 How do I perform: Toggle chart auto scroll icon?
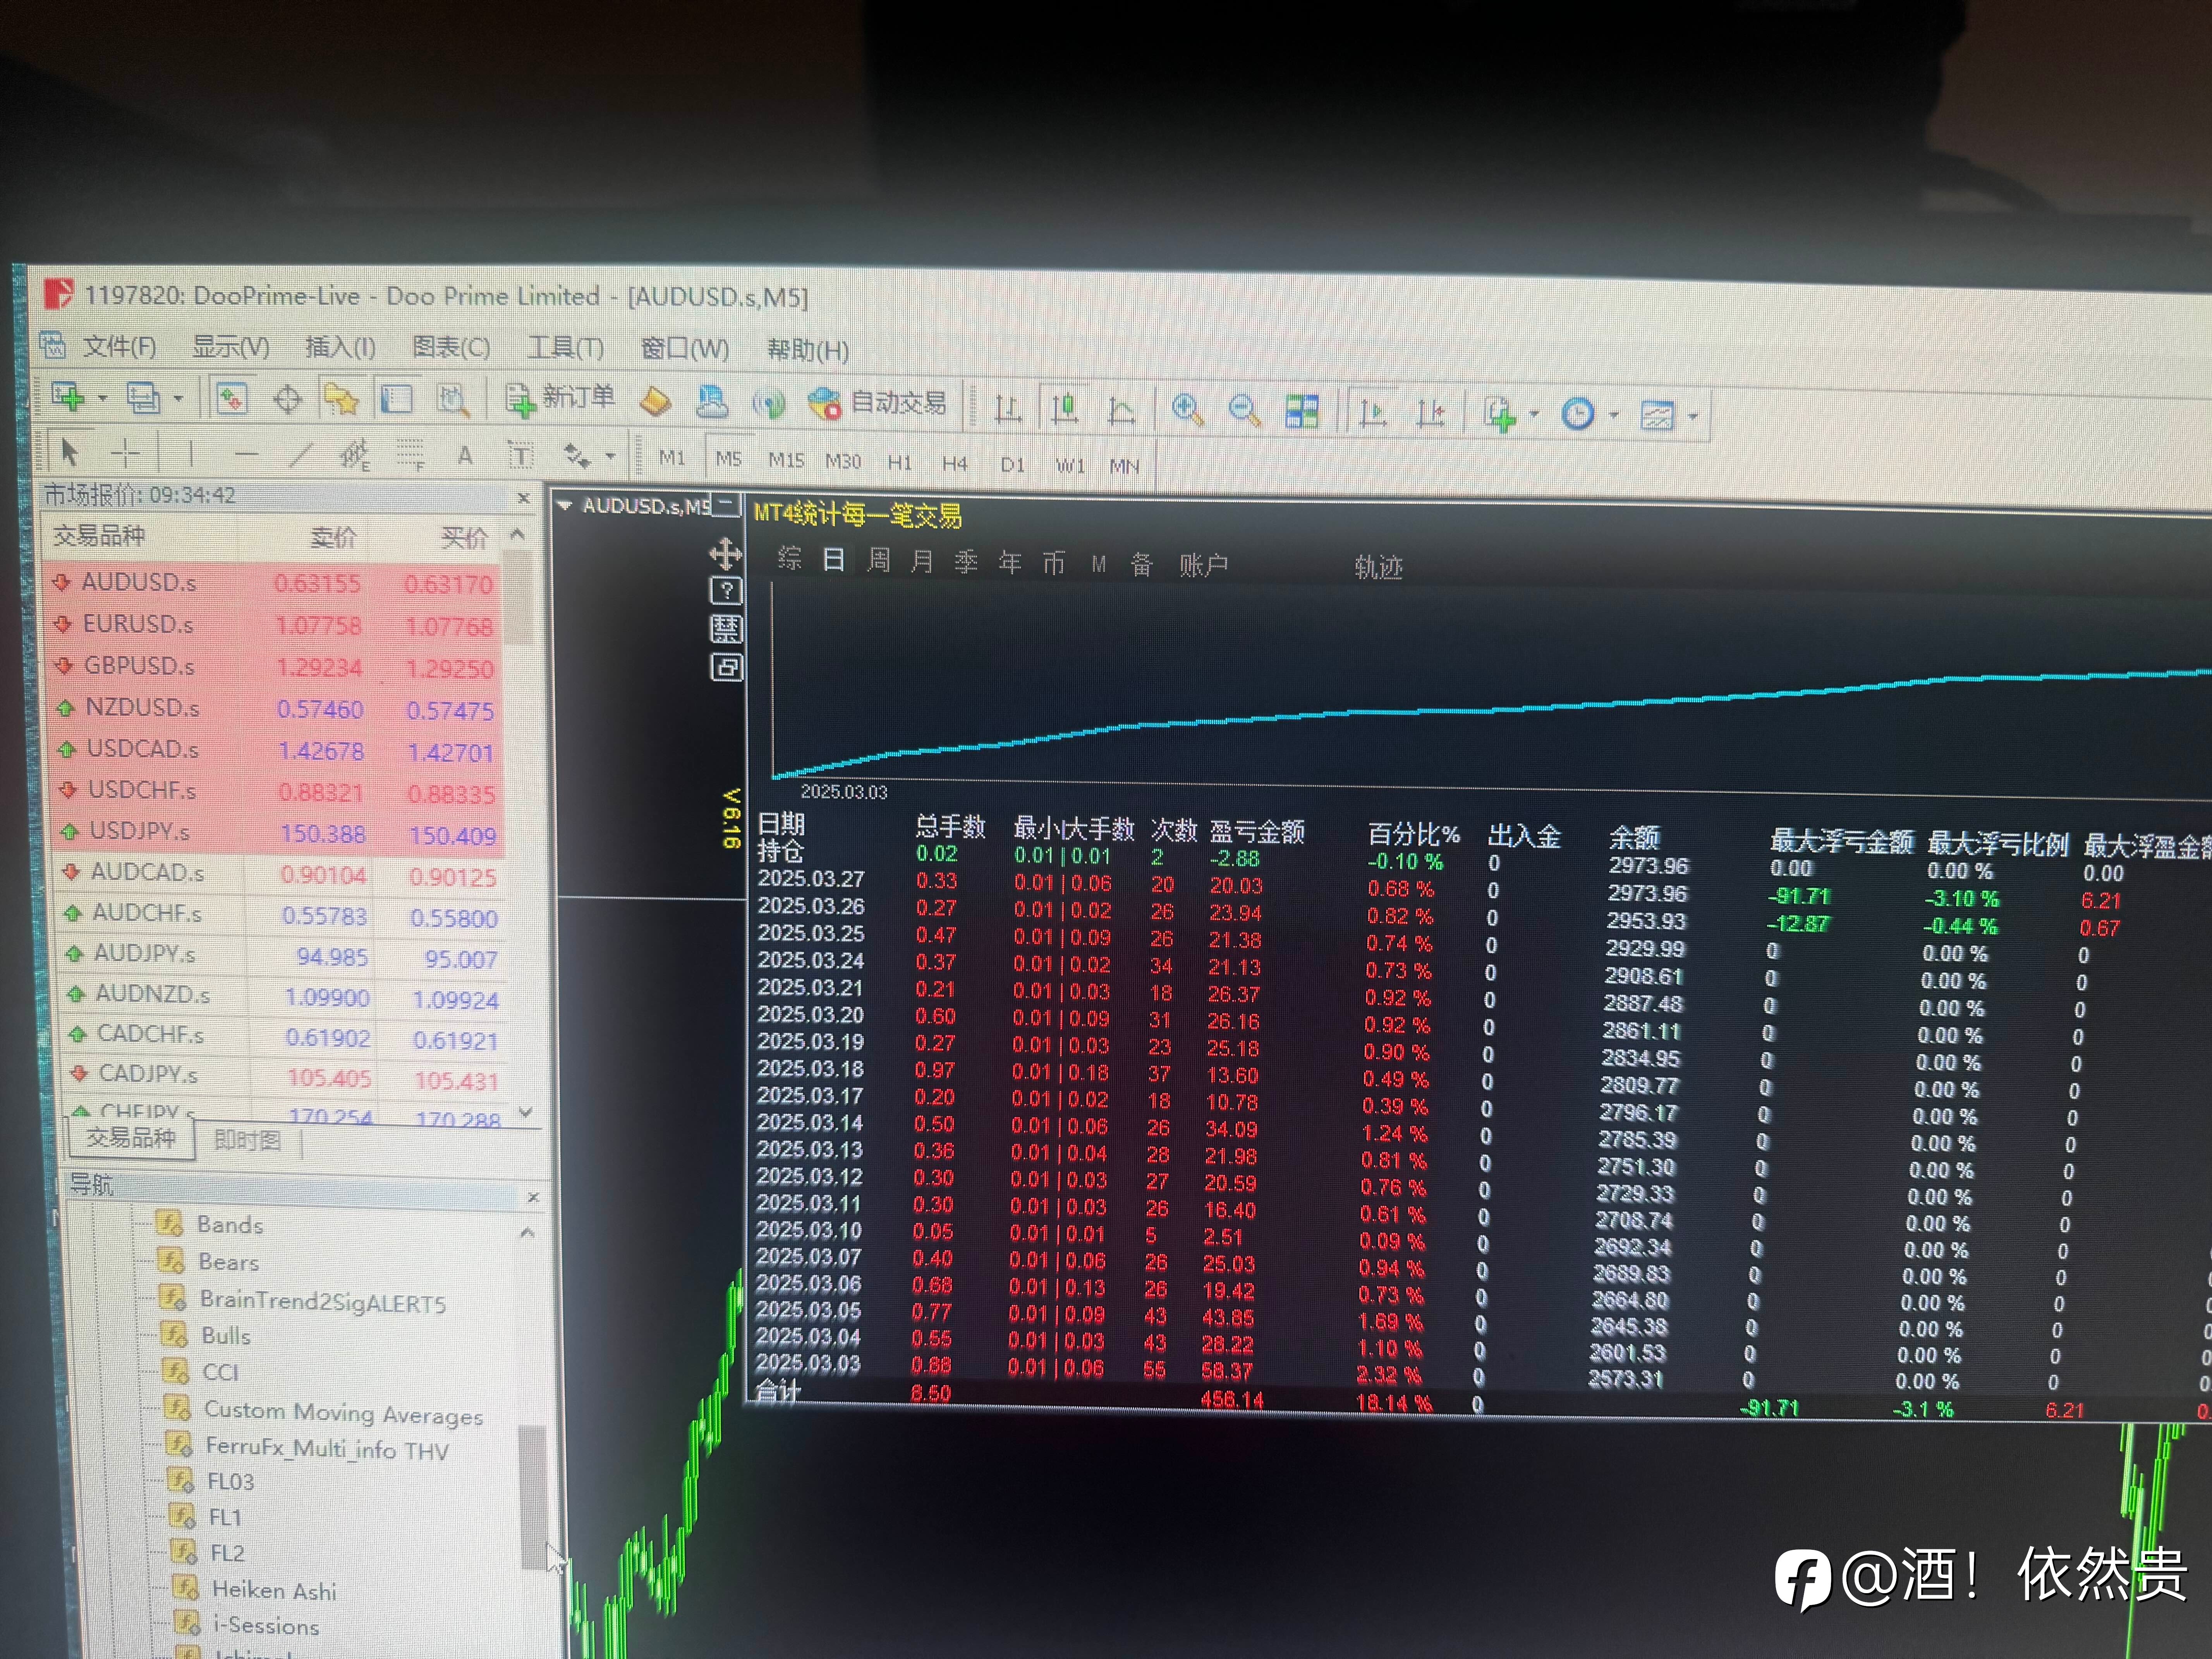tap(1373, 412)
